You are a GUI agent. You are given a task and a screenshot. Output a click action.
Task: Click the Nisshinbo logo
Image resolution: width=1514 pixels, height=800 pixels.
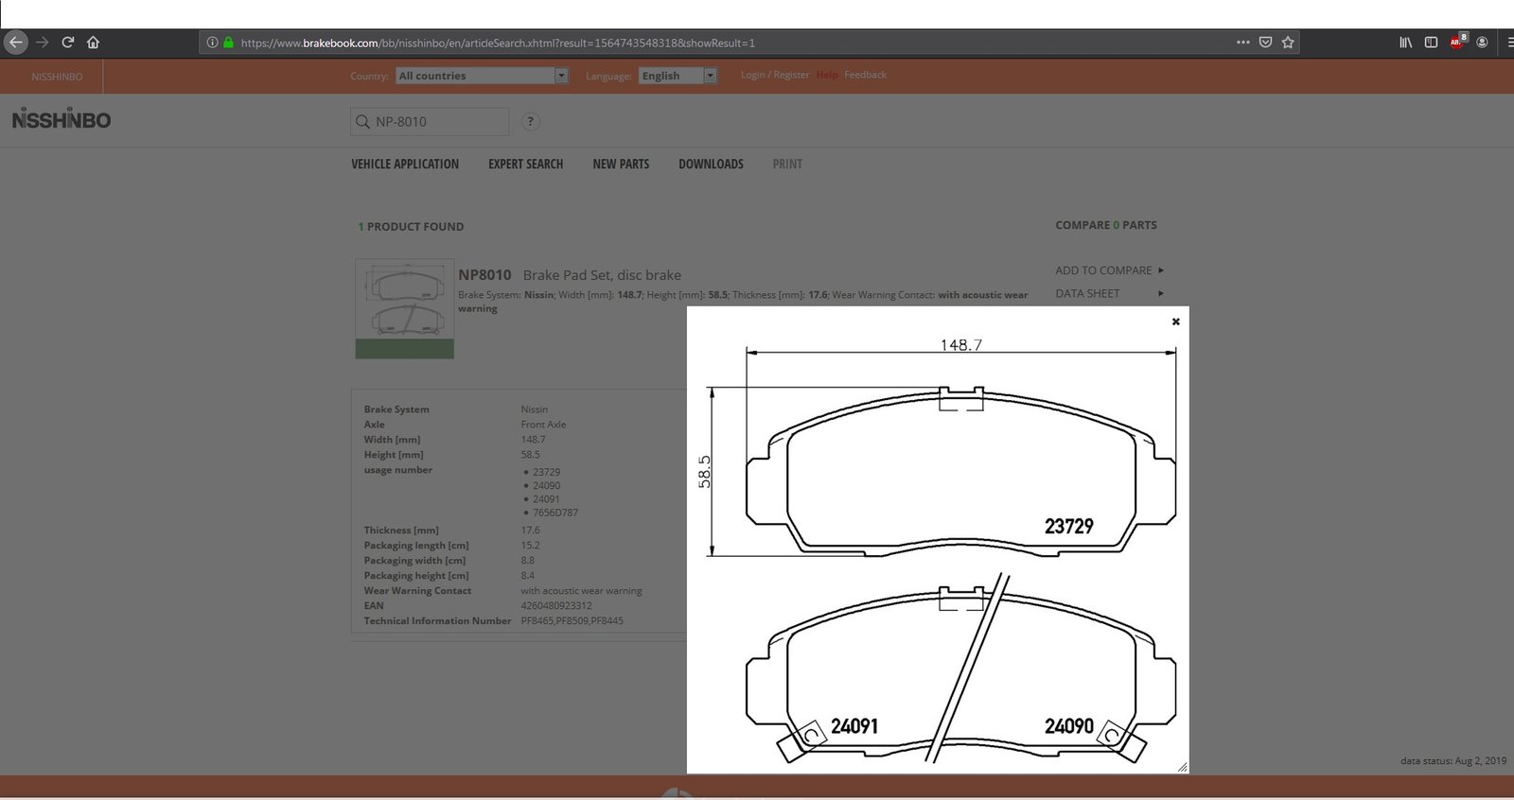pyautogui.click(x=62, y=119)
